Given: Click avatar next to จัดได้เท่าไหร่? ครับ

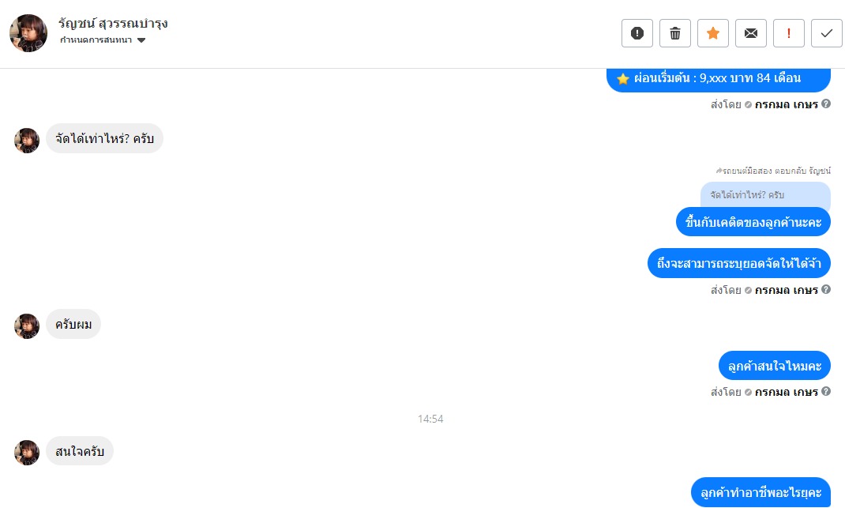Looking at the screenshot, I should 27,141.
